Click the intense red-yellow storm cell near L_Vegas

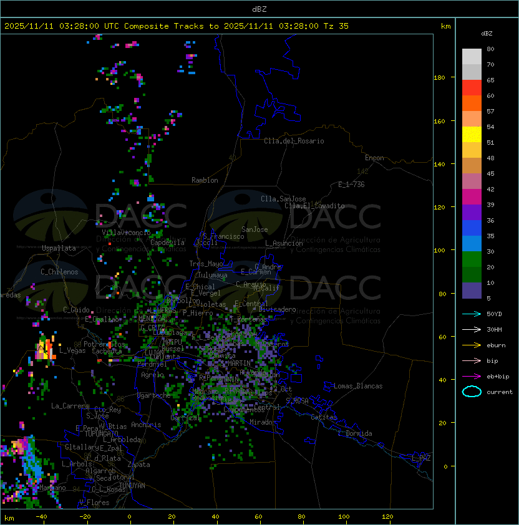point(46,349)
